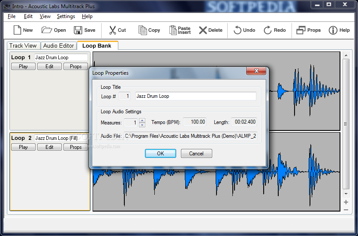This screenshot has height=236, width=358.
Task: Copy selection with the Copy toolbar icon
Action: coord(142,30)
